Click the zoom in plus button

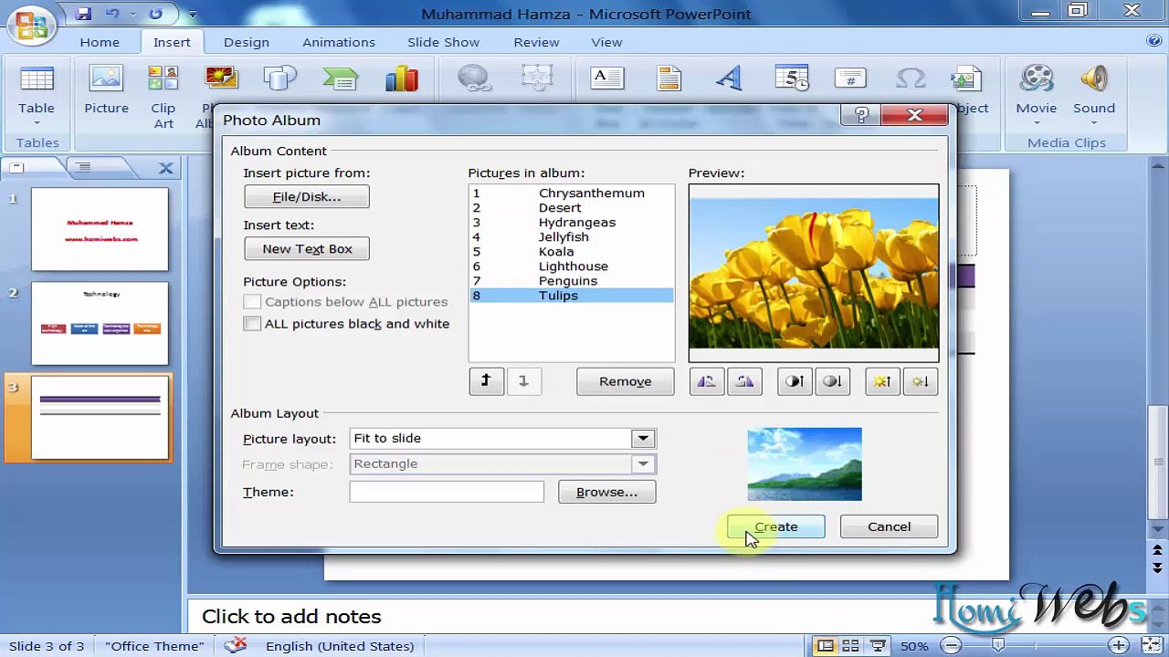(1121, 646)
